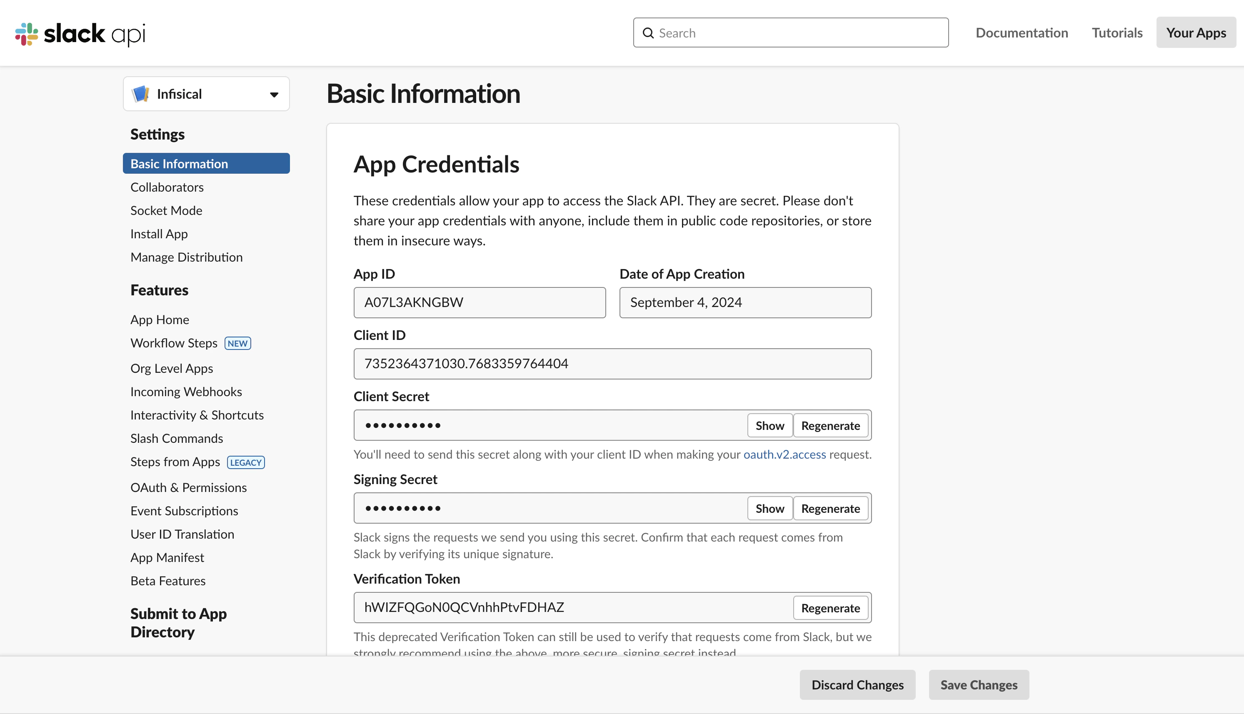Click the Slack API logo

80,34
